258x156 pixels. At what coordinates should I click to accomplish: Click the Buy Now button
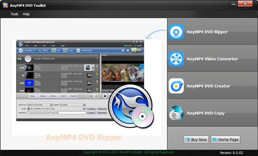196,140
